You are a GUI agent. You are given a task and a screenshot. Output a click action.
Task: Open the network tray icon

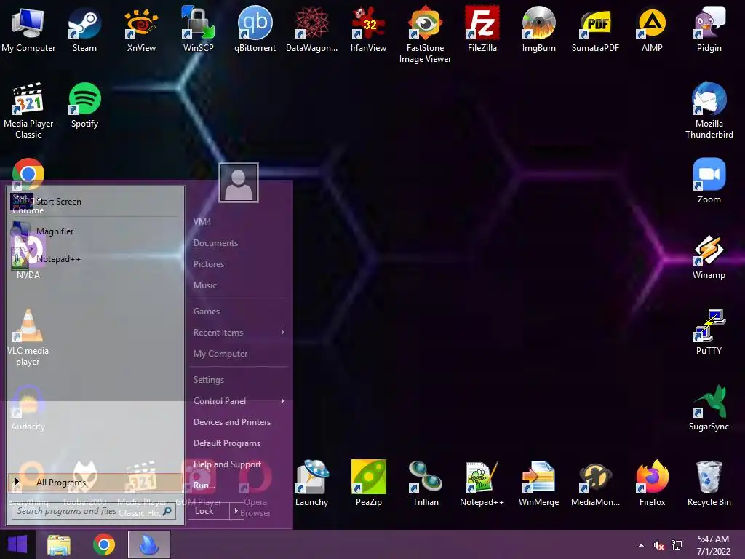tap(677, 545)
